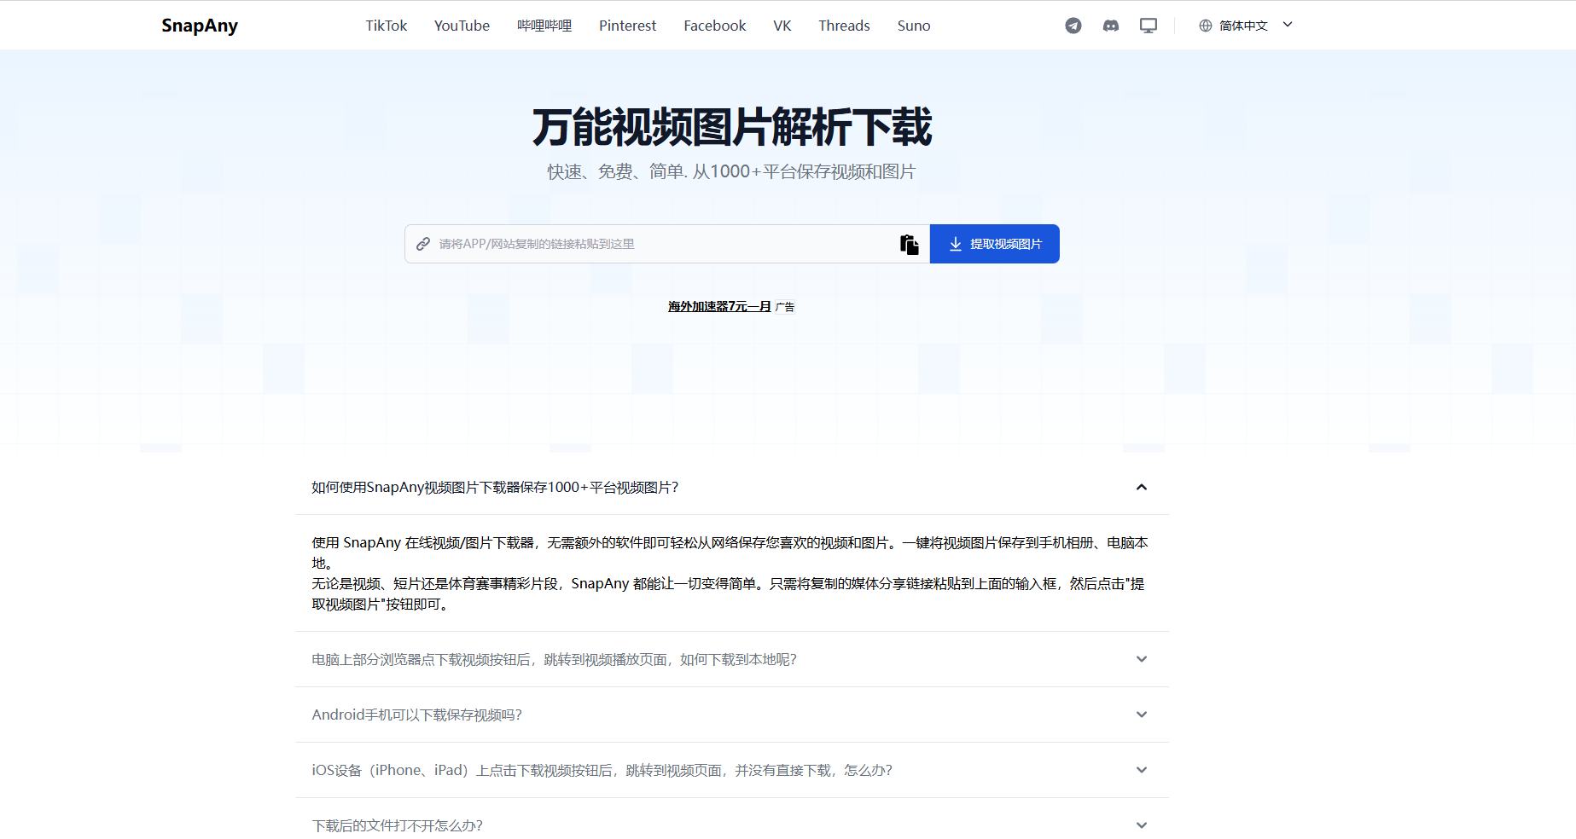Image resolution: width=1576 pixels, height=839 pixels.
Task: Go to the Threads nav item
Action: (844, 26)
